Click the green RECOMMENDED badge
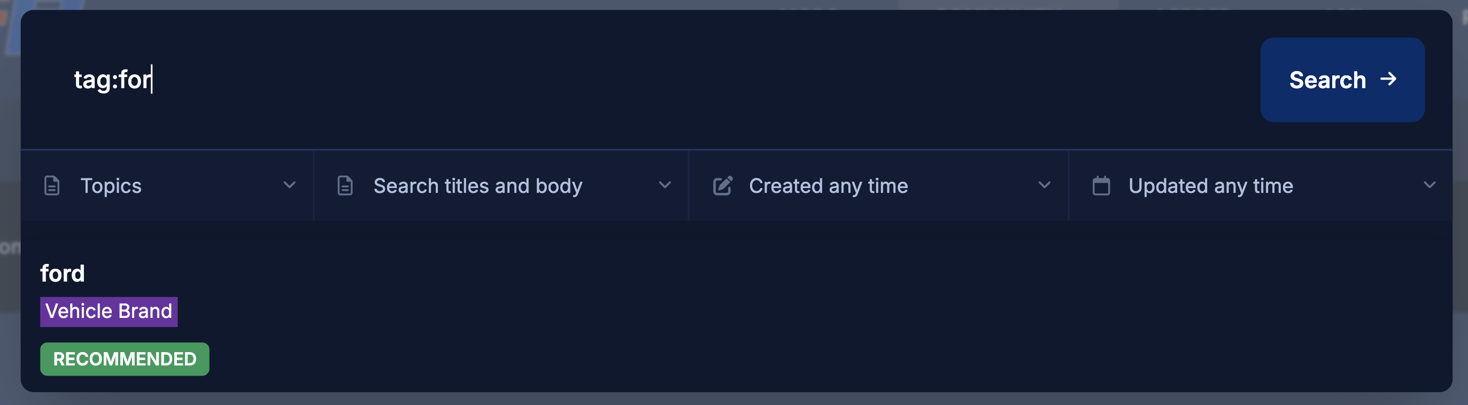This screenshot has width=1468, height=405. (125, 359)
